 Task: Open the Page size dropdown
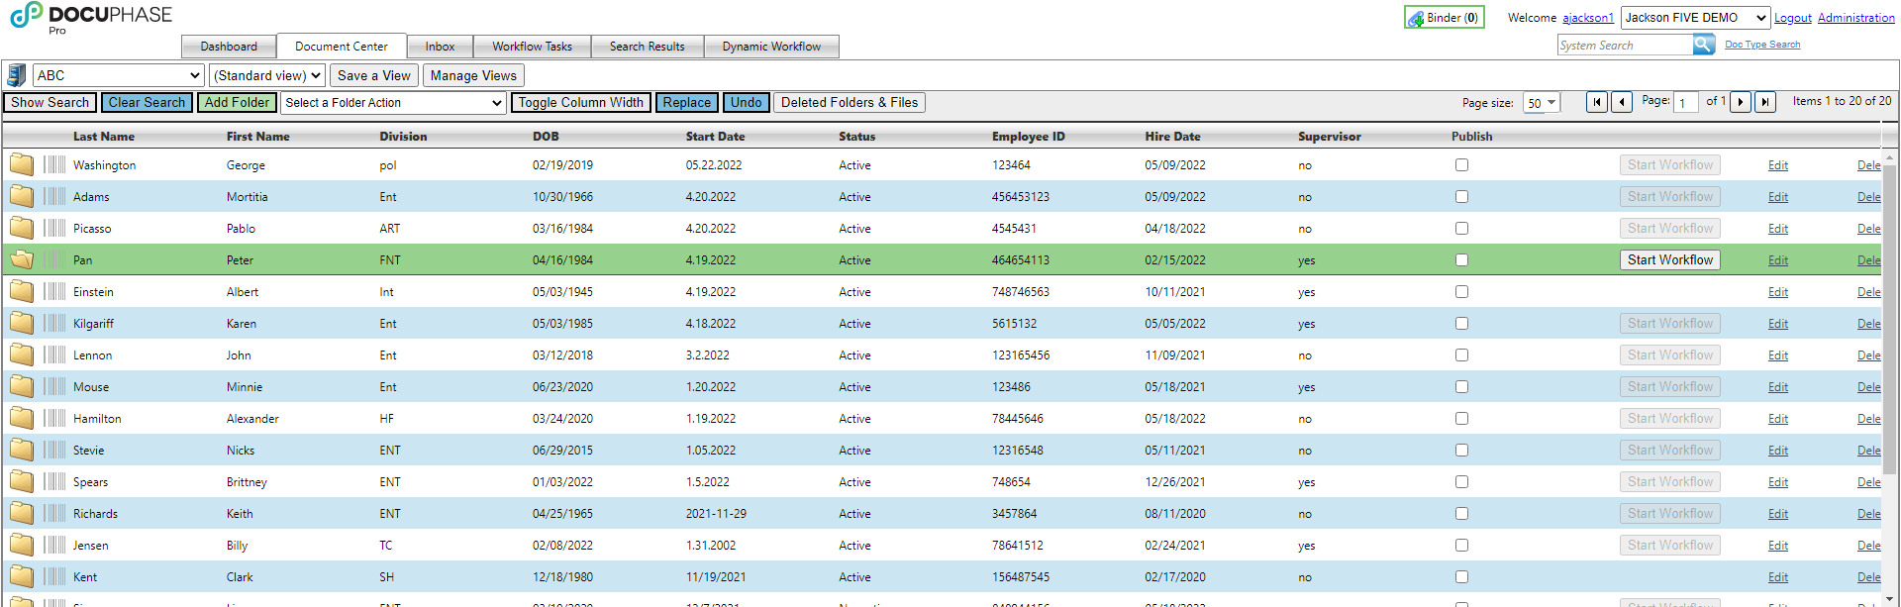tap(1541, 103)
